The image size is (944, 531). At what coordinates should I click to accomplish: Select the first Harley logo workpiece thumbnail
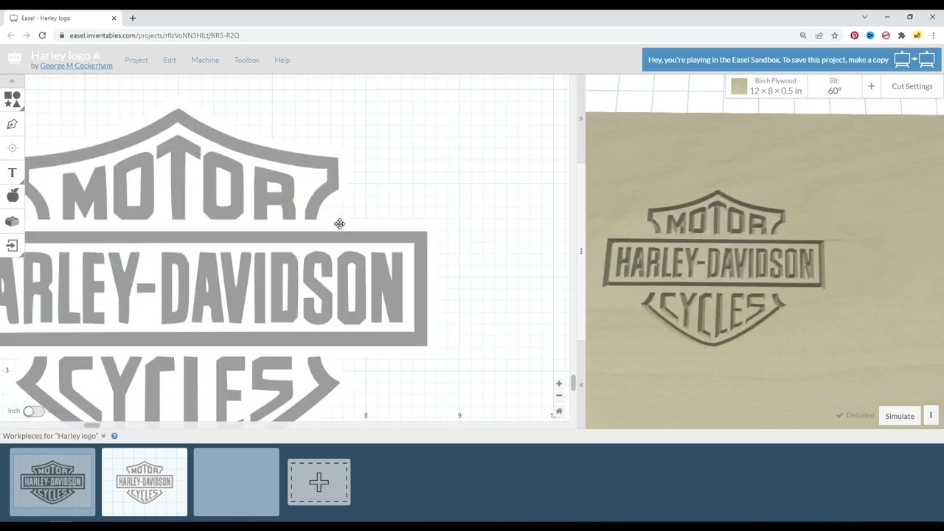[52, 482]
